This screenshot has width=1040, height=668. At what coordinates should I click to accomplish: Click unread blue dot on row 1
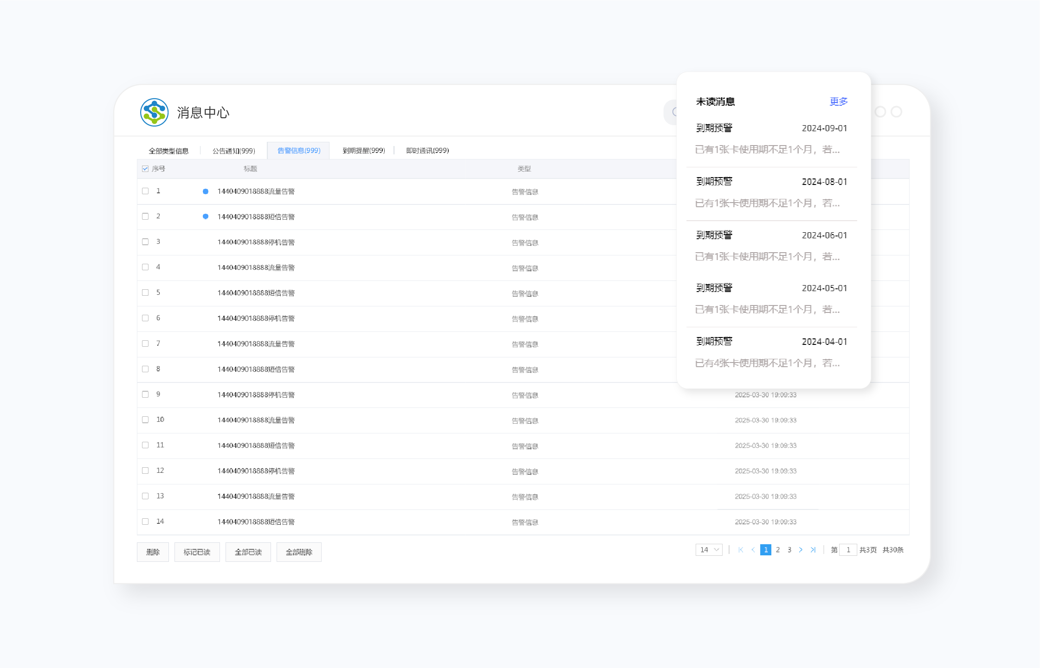(206, 191)
